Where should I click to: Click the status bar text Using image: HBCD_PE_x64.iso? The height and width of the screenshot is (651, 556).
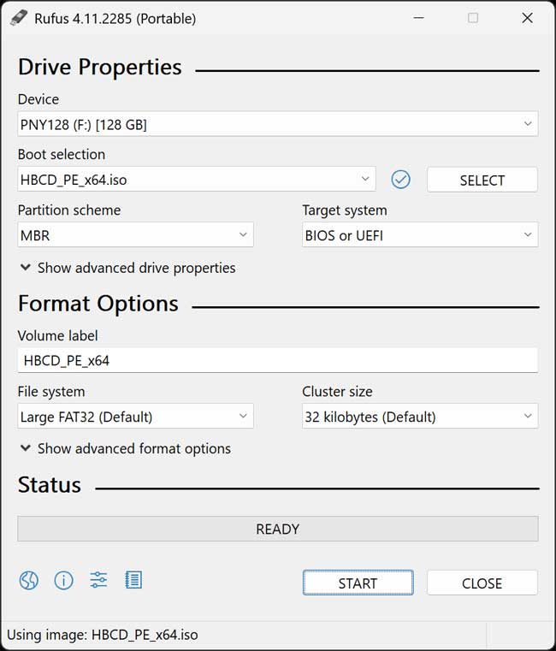(x=102, y=635)
